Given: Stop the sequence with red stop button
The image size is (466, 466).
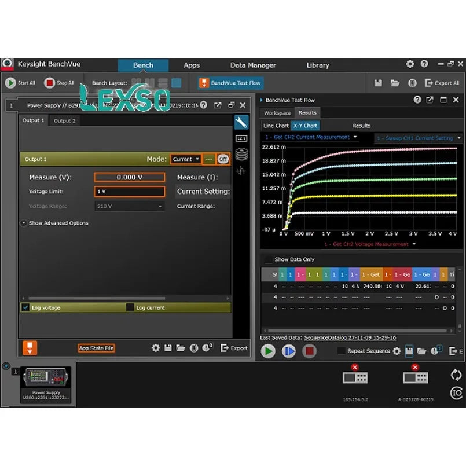Looking at the screenshot, I should point(309,351).
